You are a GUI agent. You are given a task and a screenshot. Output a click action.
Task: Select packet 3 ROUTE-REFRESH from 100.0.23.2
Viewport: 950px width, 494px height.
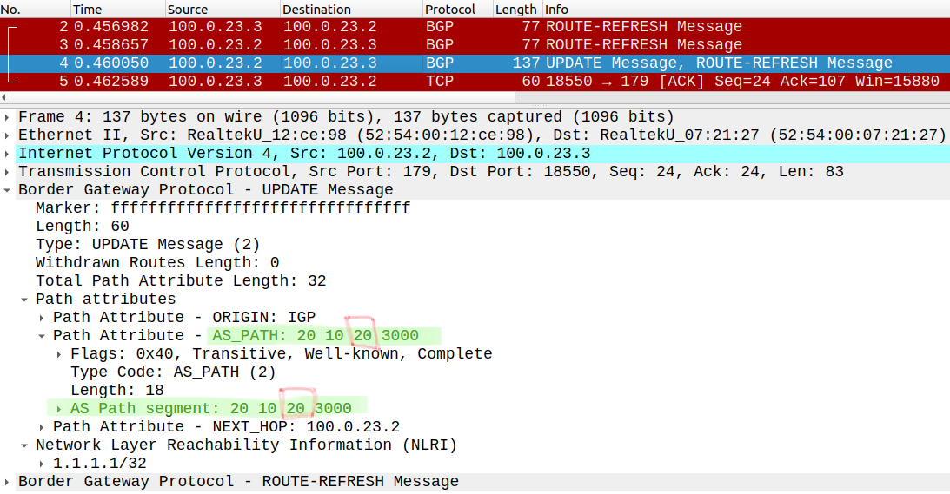[x=475, y=45]
